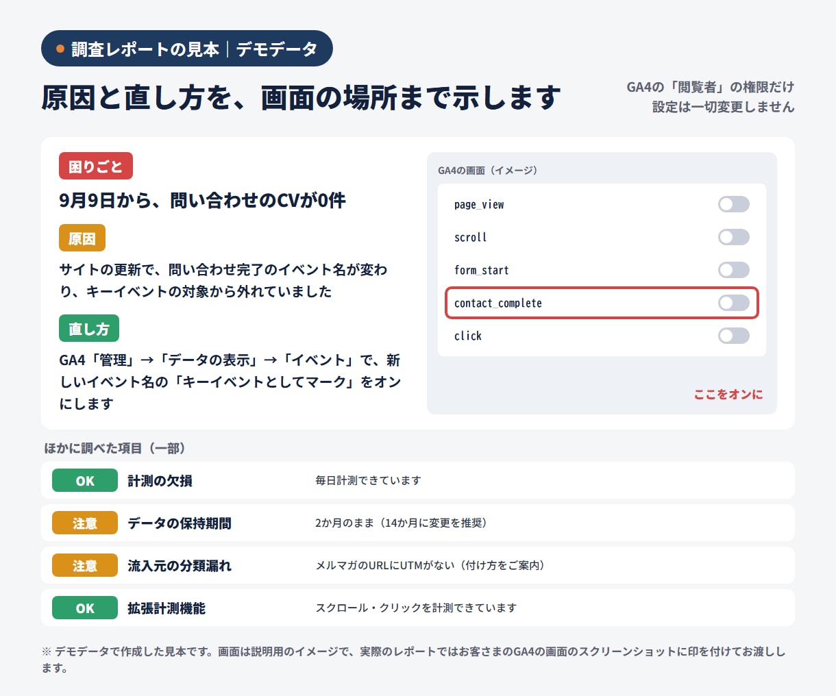
Task: Click the 9月9日から CV が0件 headline
Action: coord(203,200)
